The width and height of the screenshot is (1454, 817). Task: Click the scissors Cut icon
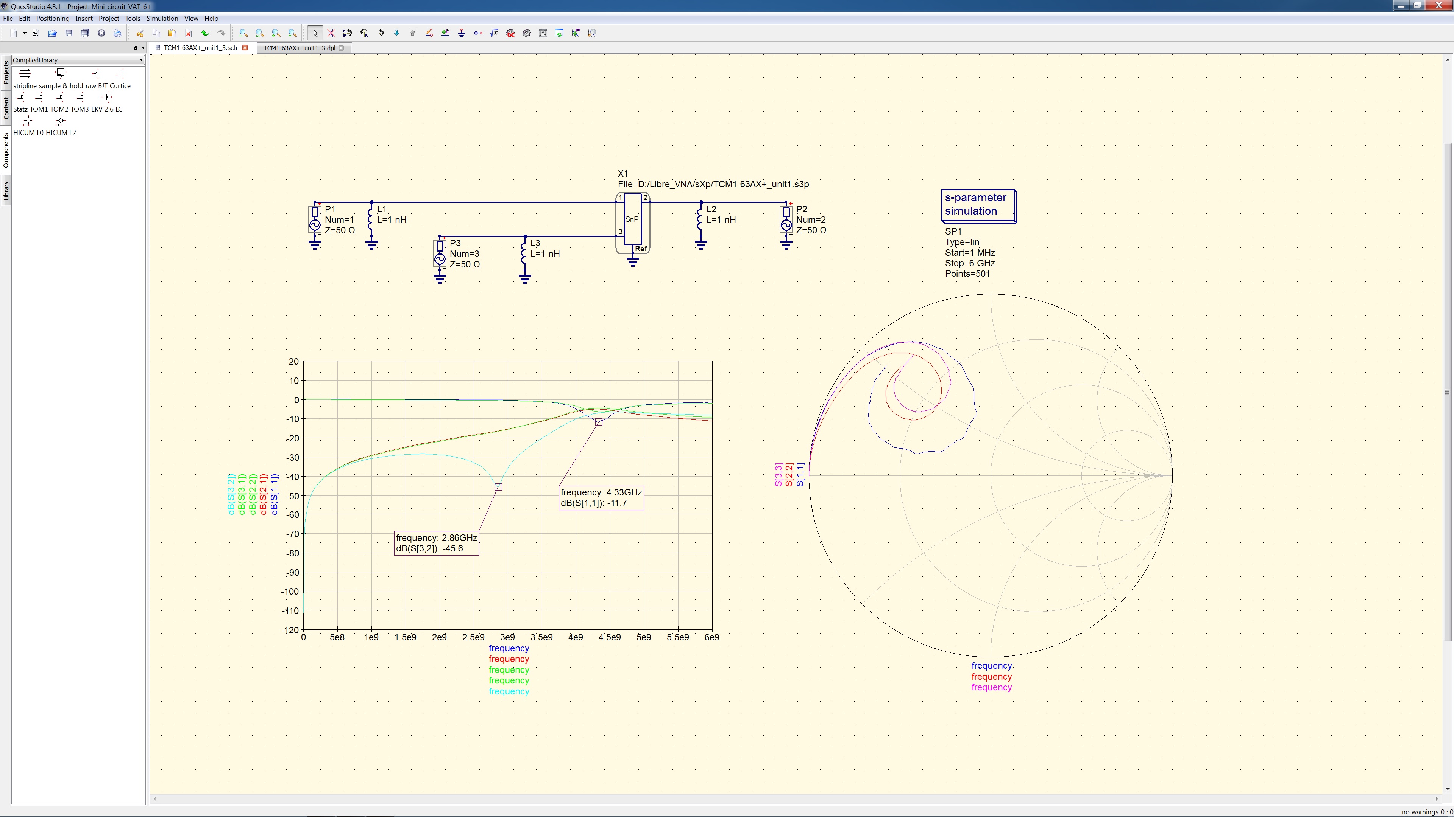click(139, 33)
